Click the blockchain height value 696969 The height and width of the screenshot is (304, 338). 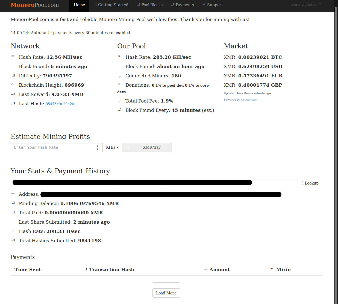click(74, 85)
